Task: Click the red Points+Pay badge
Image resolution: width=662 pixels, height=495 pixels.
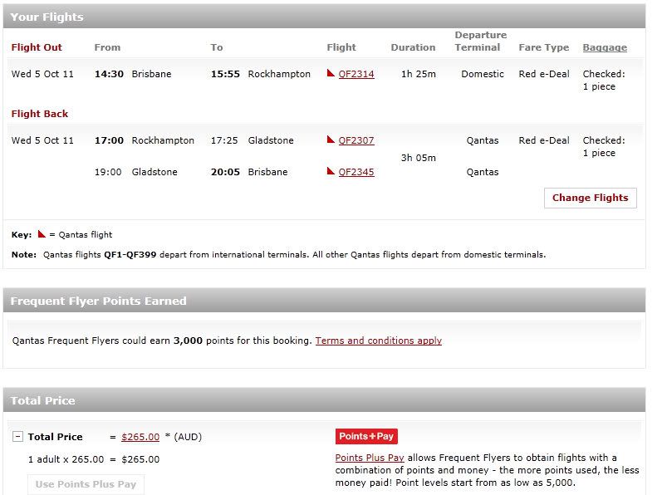Action: (366, 436)
